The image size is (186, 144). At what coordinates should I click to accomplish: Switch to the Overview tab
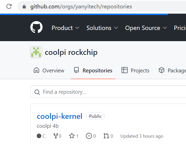coord(49,70)
